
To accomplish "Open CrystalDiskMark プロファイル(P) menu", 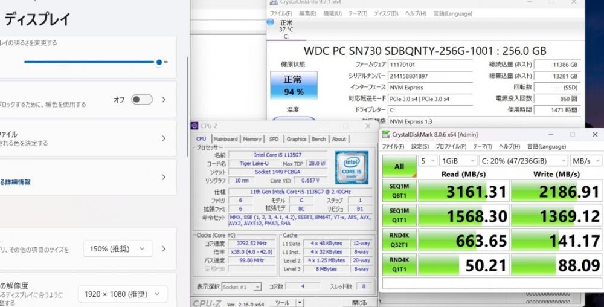I will (x=451, y=147).
